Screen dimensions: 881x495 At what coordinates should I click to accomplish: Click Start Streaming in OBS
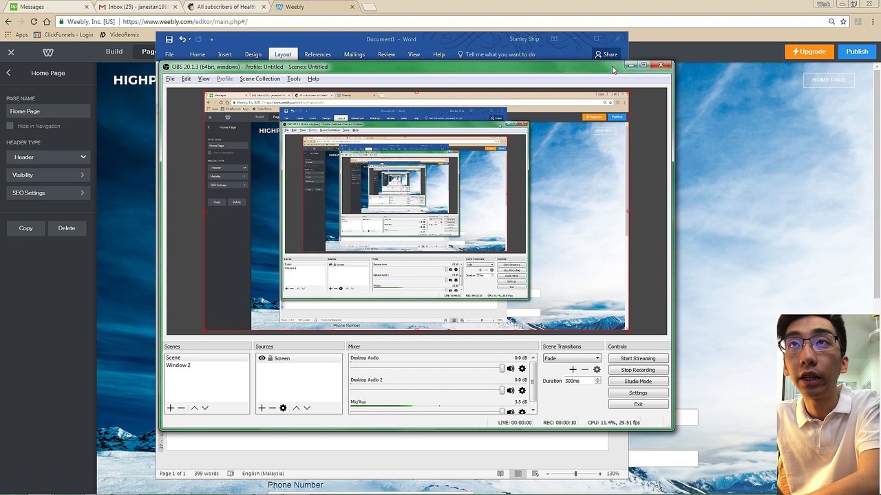(x=638, y=358)
